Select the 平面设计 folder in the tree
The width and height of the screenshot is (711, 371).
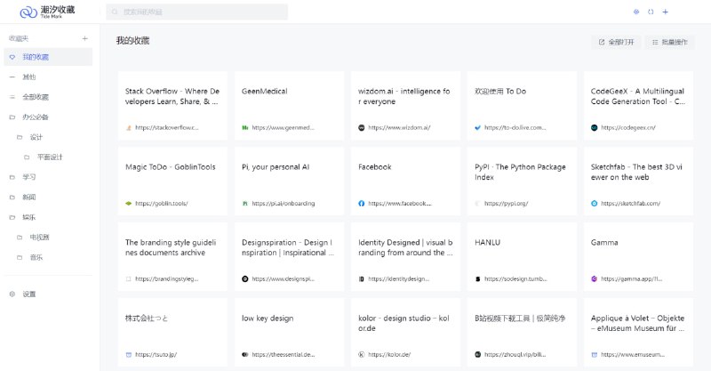(50, 157)
